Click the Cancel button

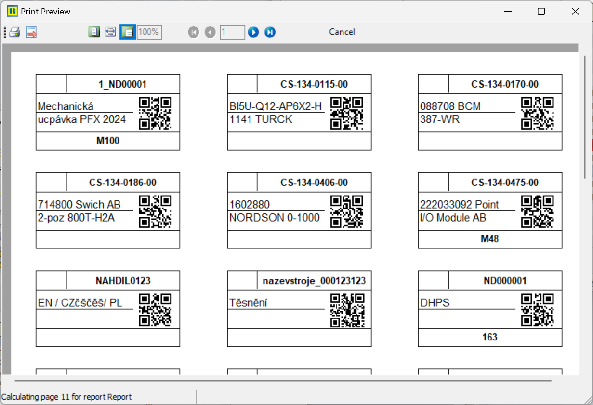[x=342, y=32]
